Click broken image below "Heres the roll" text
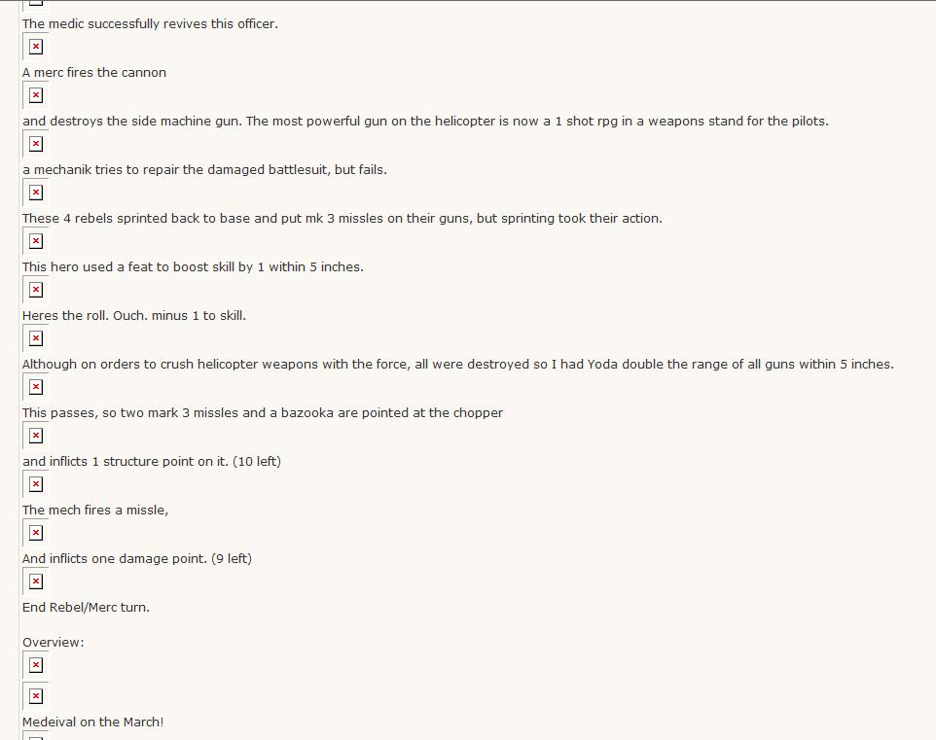Screen dimensions: 936x740 (x=36, y=338)
